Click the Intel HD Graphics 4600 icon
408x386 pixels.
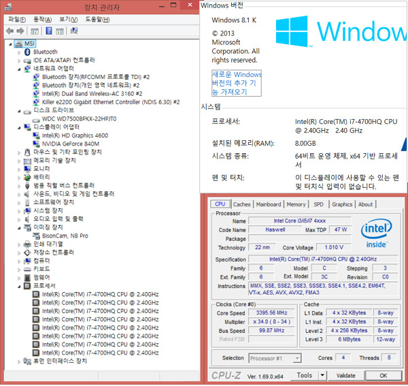tap(36, 135)
